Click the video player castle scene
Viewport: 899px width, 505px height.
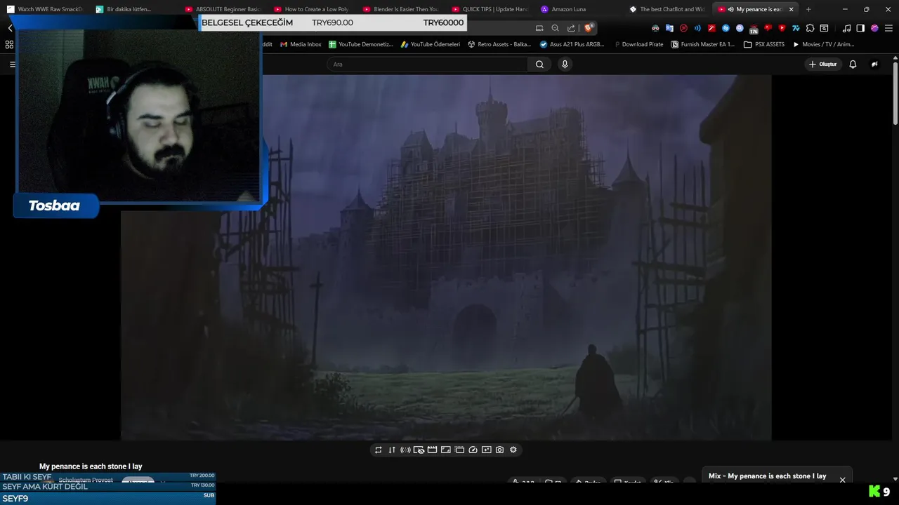click(446, 257)
